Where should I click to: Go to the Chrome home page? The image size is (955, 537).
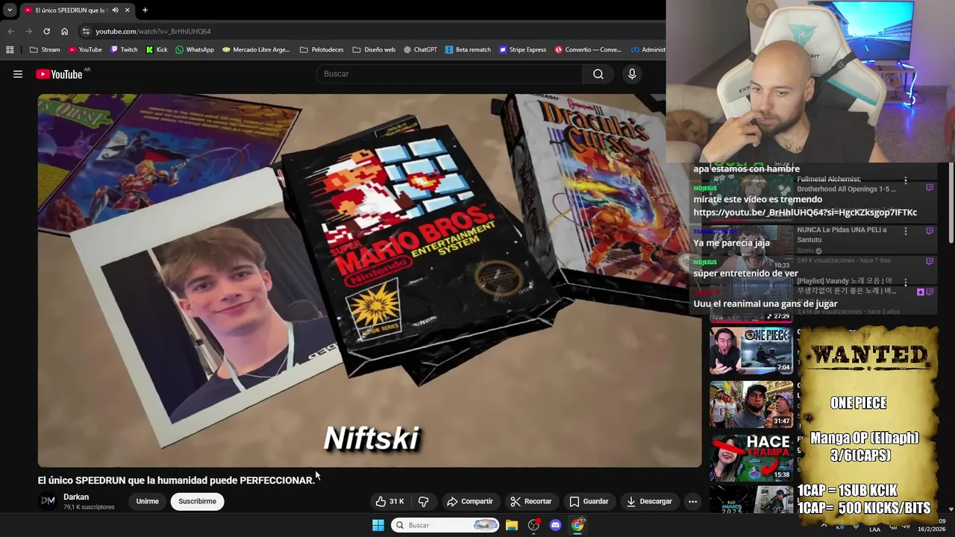pos(64,31)
